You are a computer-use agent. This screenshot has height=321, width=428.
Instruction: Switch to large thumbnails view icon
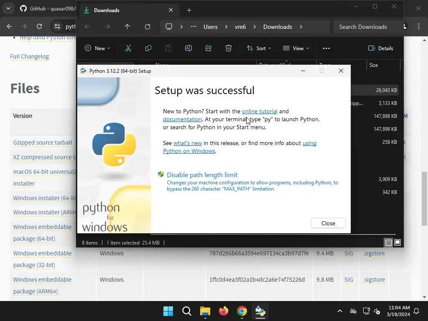(397, 242)
